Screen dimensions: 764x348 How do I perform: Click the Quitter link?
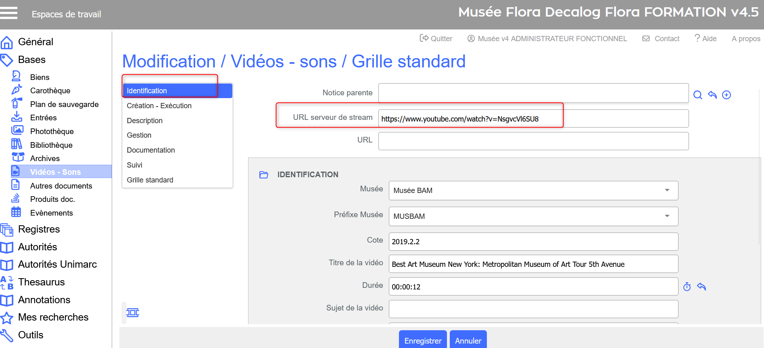(436, 39)
